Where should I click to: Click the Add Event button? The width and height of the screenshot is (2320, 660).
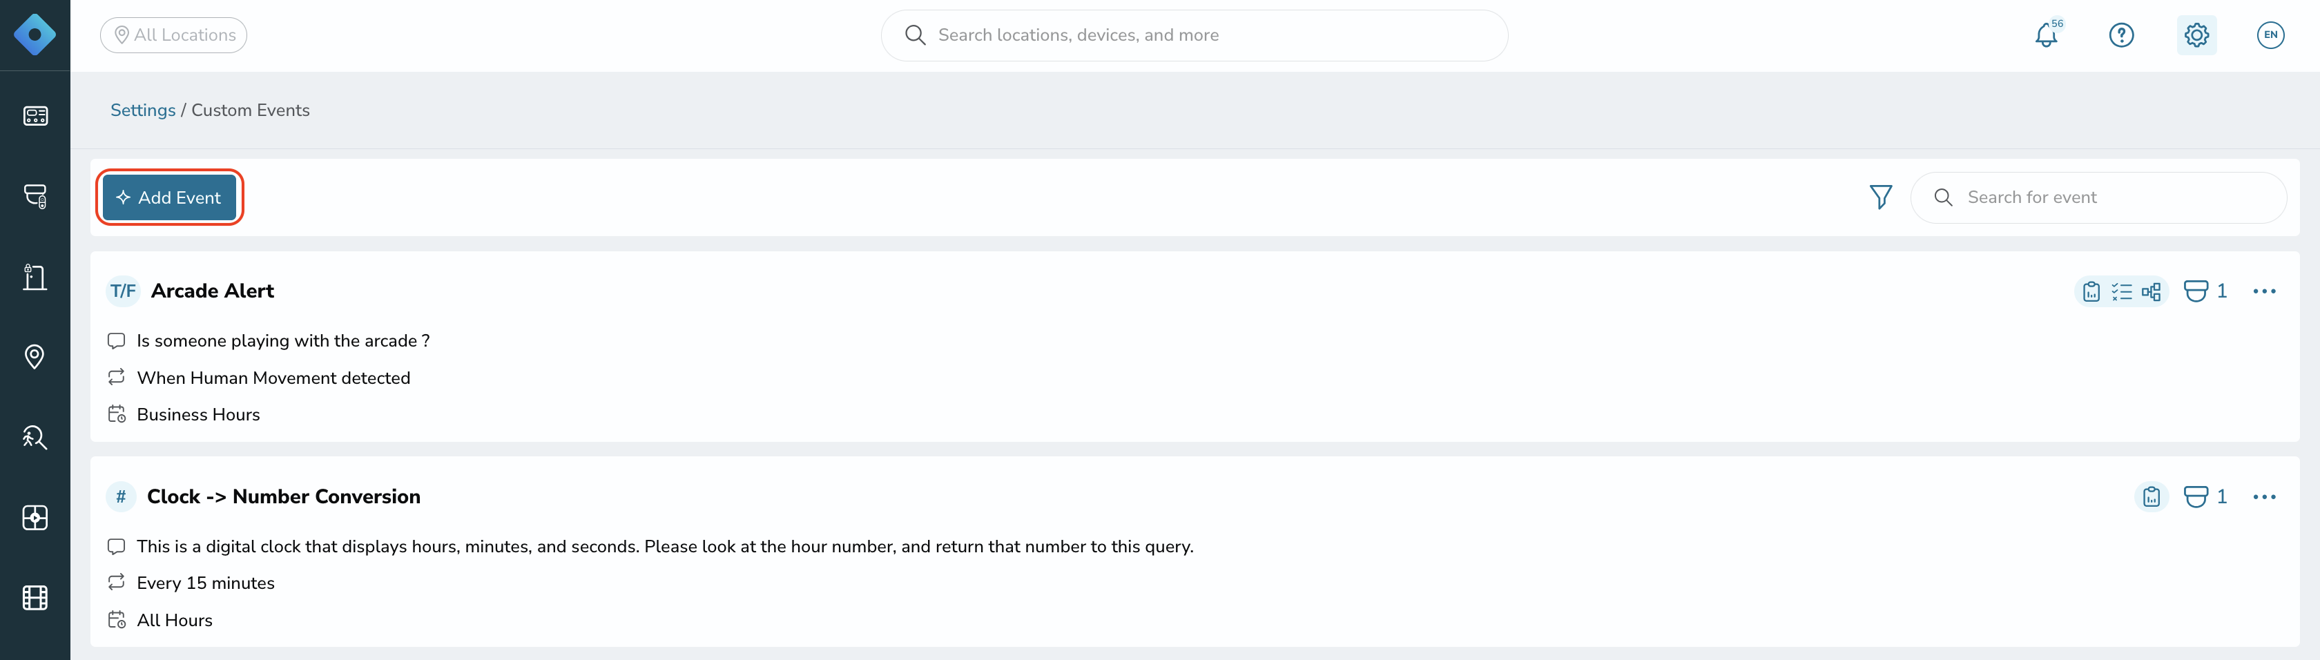[x=169, y=197]
